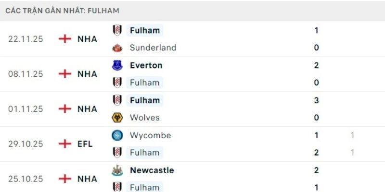Select the NHA label on 01.11.25 row
The height and width of the screenshot is (192, 385).
pos(87,109)
